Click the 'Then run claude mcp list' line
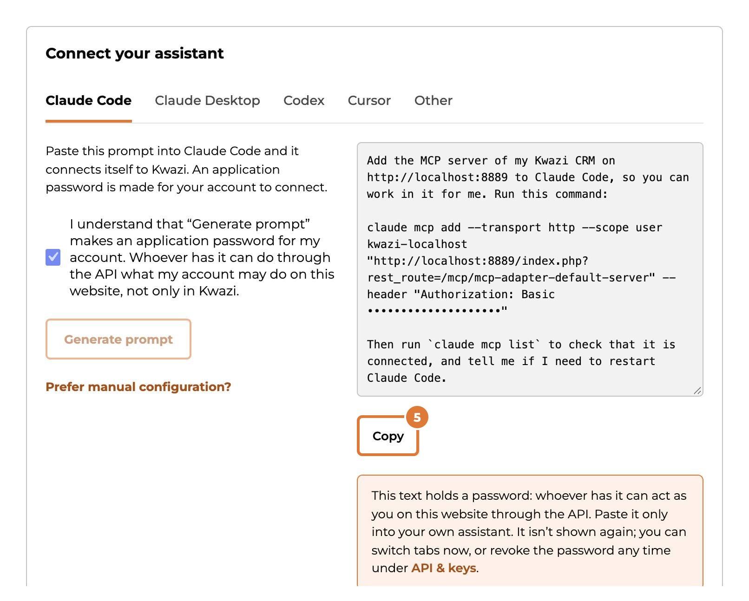The image size is (749, 601). pyautogui.click(x=521, y=345)
